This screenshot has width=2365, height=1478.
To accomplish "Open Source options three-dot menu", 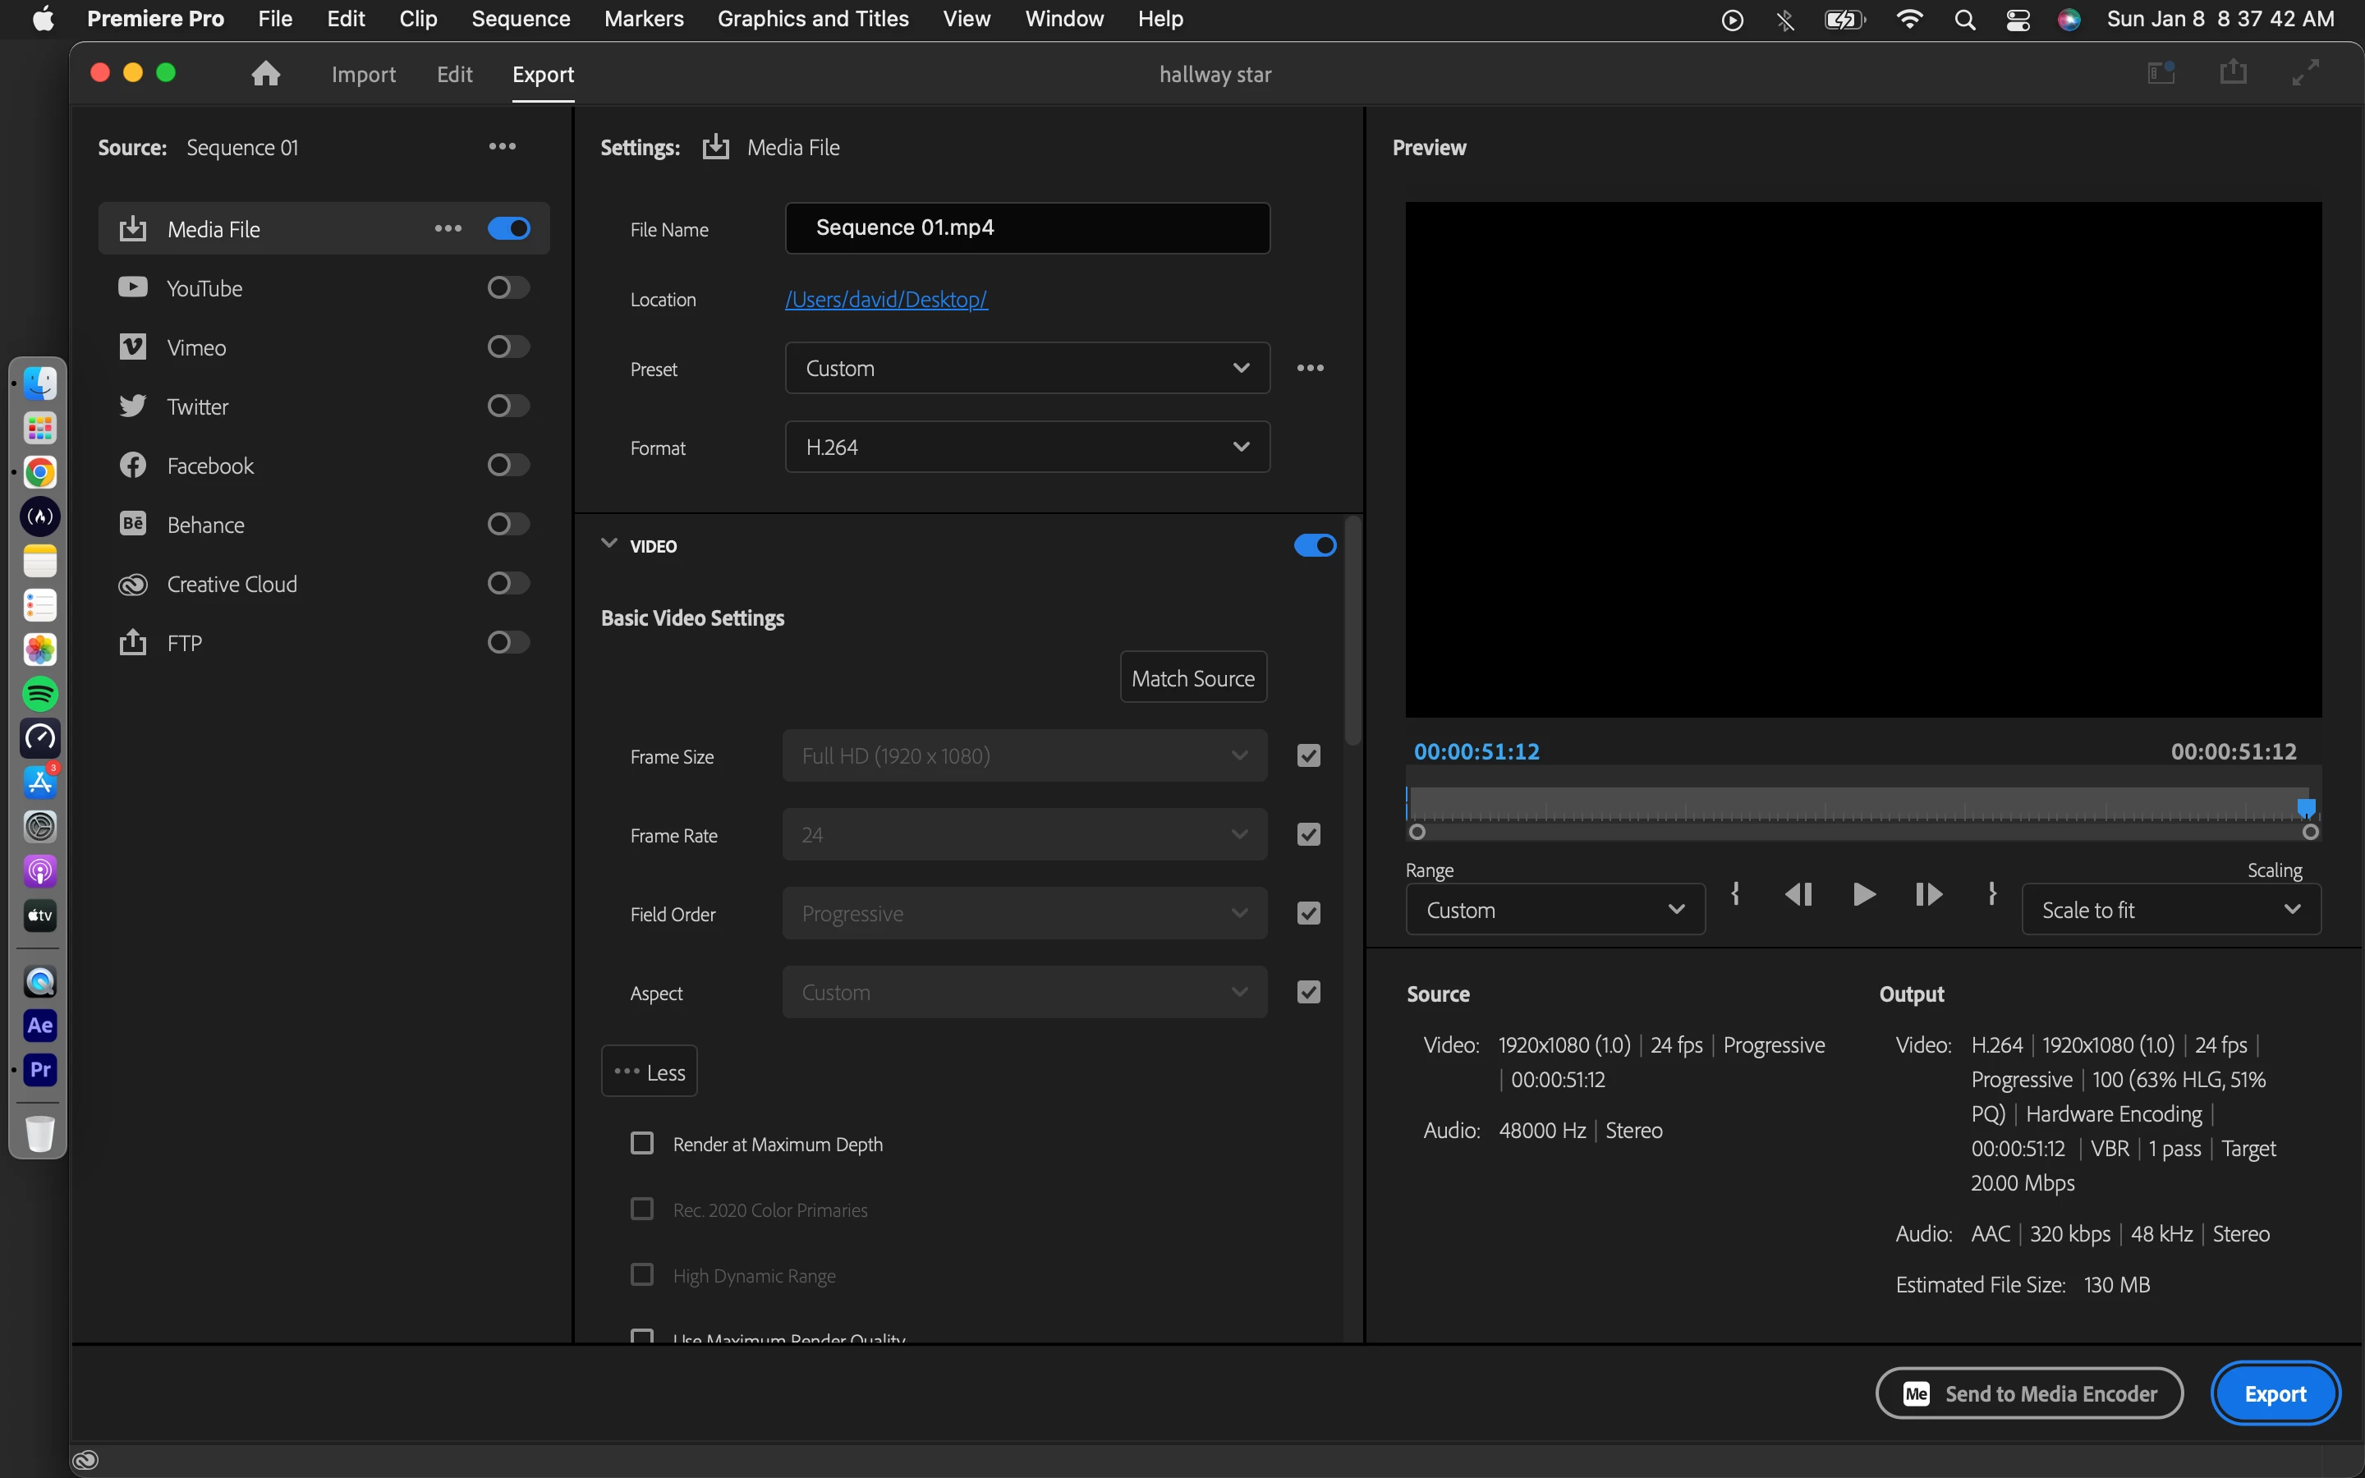I will (x=503, y=147).
